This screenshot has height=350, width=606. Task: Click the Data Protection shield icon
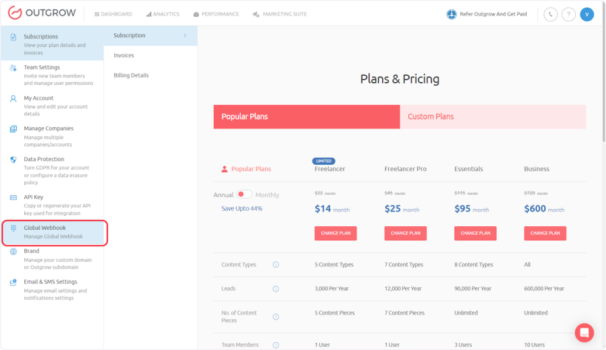(13, 159)
